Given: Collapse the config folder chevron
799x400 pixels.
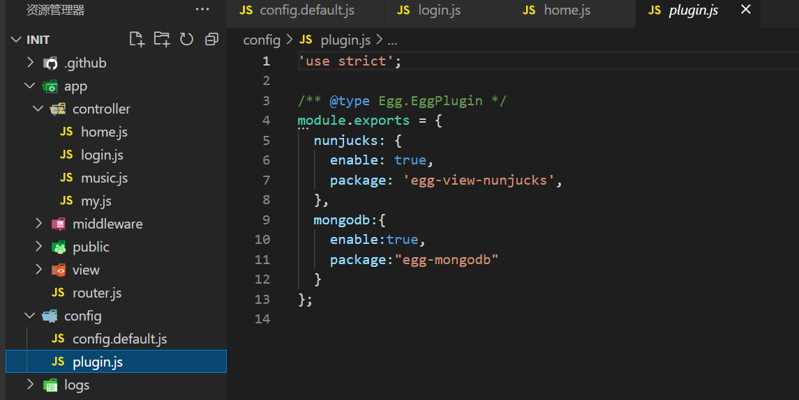Looking at the screenshot, I should click(x=30, y=316).
